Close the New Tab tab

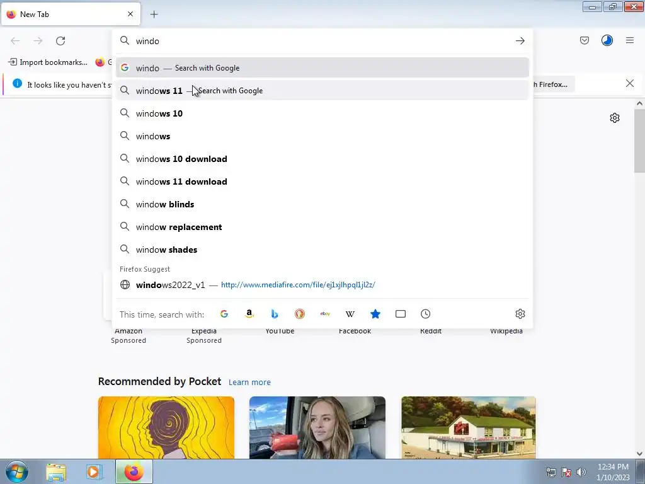130,14
